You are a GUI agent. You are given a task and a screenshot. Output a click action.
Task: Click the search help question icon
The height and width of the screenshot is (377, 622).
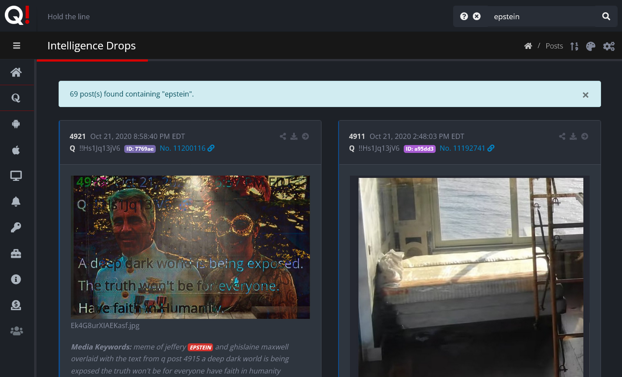click(464, 16)
